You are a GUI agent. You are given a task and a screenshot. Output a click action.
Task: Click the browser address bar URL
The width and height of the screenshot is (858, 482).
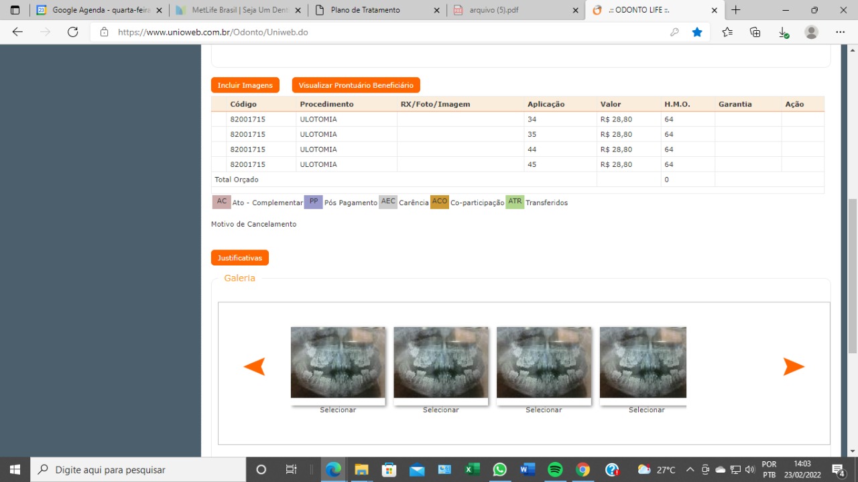coord(213,32)
